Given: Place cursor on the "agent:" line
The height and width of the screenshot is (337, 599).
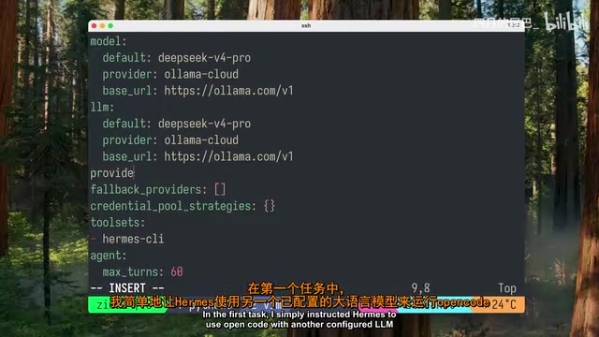Looking at the screenshot, I should [x=109, y=256].
